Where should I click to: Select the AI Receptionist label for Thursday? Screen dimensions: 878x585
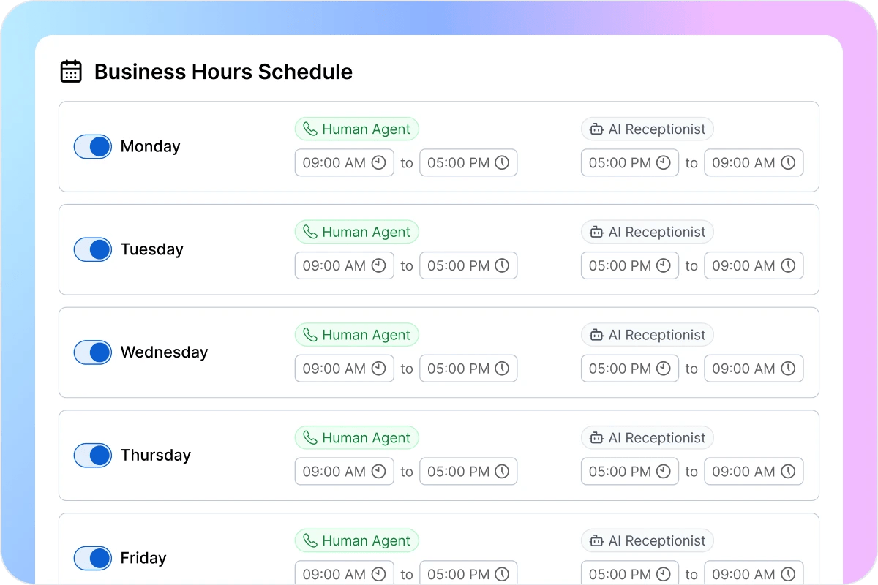(x=647, y=437)
